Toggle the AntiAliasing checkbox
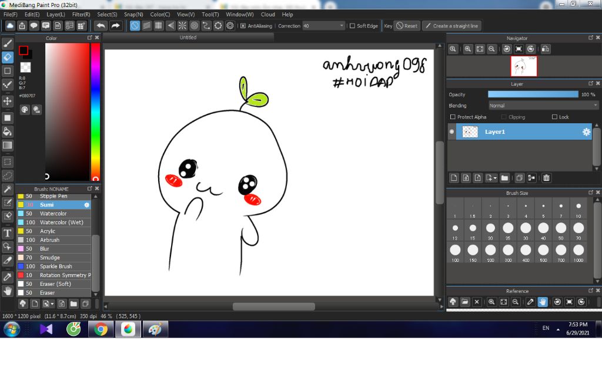 coord(243,26)
